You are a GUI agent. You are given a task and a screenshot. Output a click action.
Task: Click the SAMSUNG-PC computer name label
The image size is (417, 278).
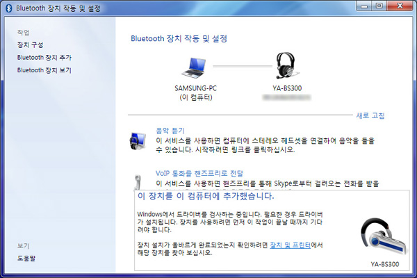tap(195, 88)
